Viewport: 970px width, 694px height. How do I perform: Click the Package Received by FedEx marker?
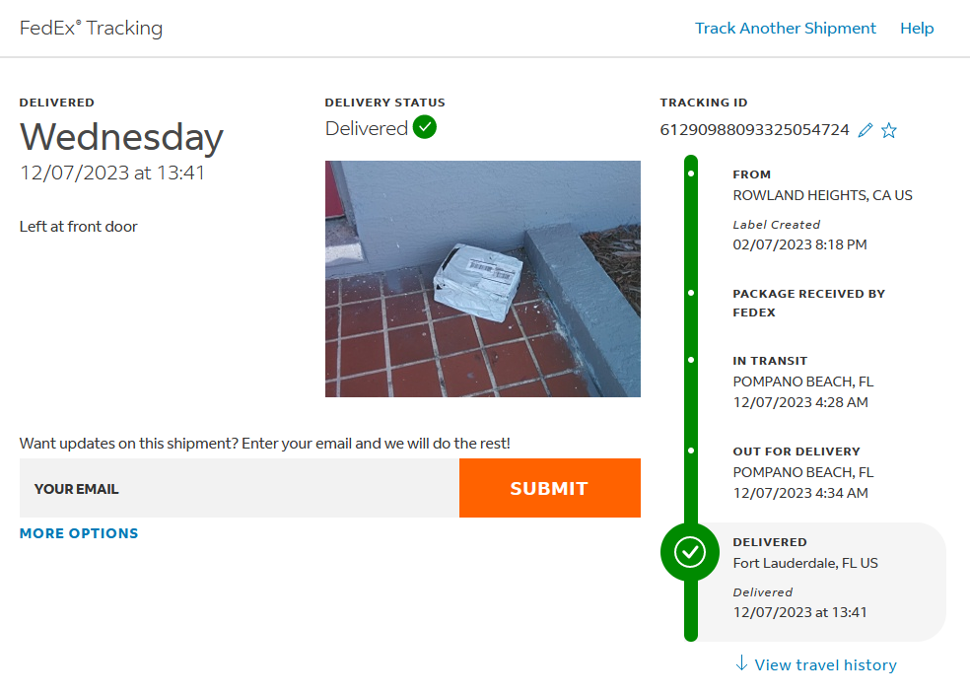[691, 294]
